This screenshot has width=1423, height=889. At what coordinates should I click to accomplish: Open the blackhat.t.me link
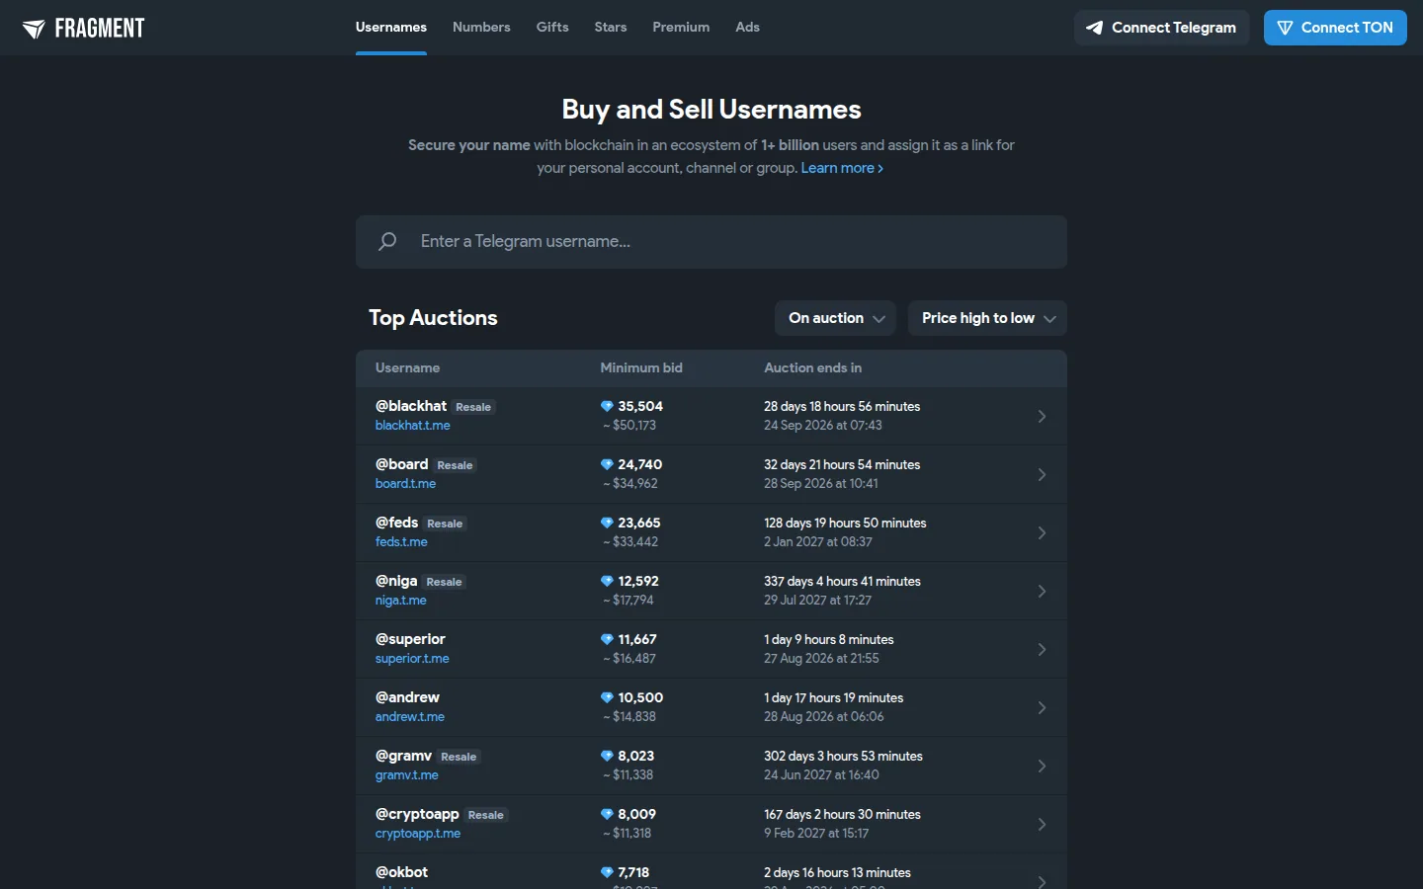pyautogui.click(x=412, y=426)
